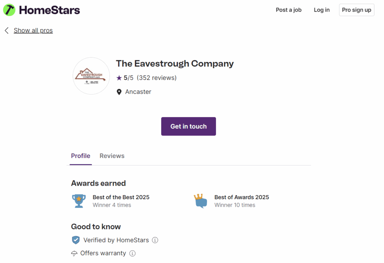Image resolution: width=384 pixels, height=263 pixels.
Task: Click the Log in link
Action: (x=321, y=10)
